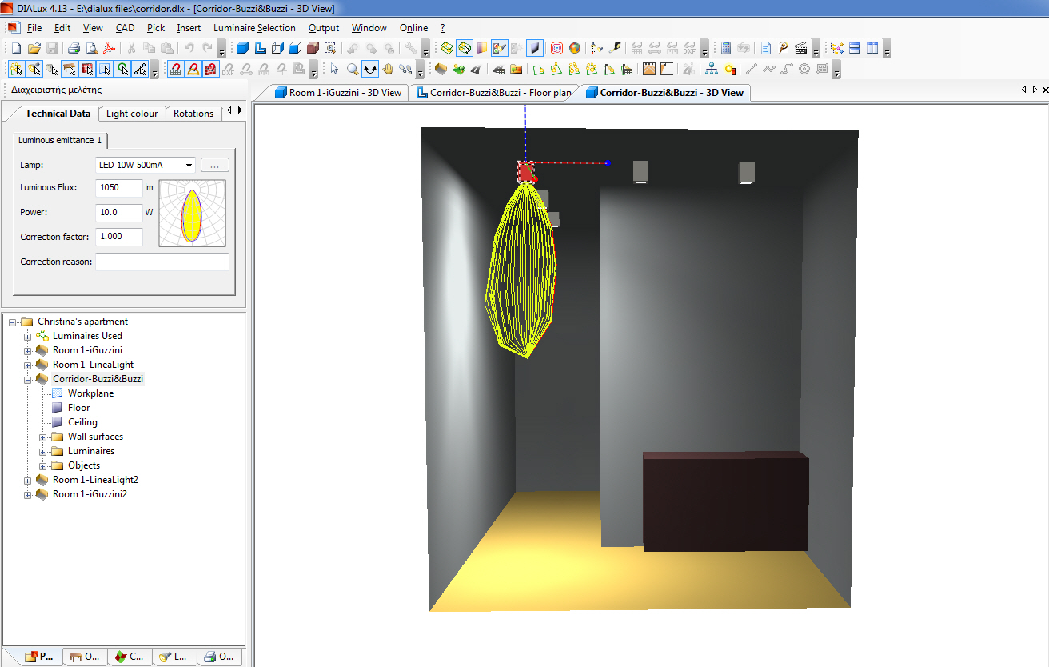
Task: Expand Room 1-LineaLight2 node
Action: [x=28, y=480]
